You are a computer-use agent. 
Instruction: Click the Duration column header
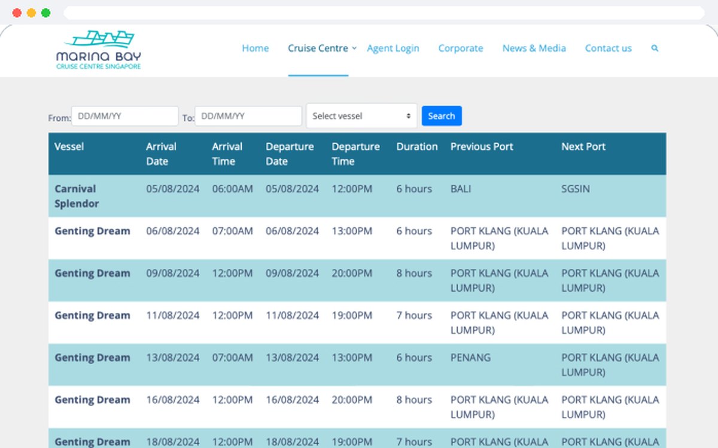(x=417, y=147)
